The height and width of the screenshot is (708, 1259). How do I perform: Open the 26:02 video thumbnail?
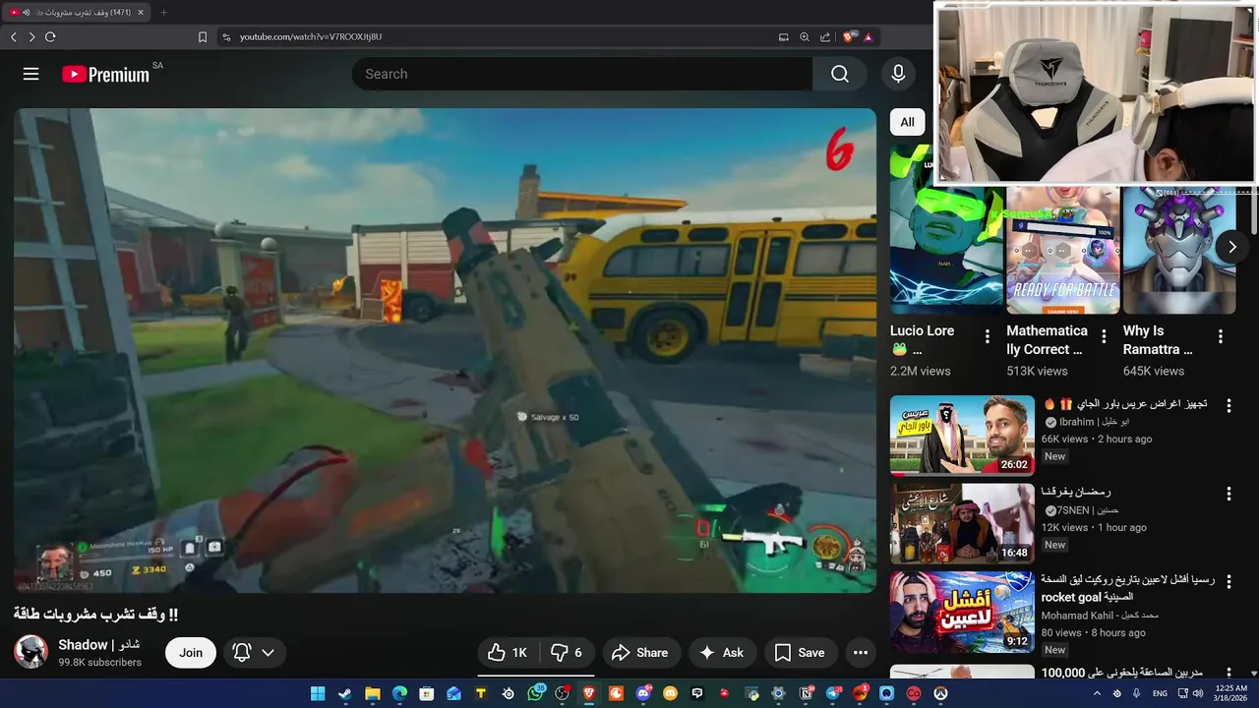tap(962, 436)
